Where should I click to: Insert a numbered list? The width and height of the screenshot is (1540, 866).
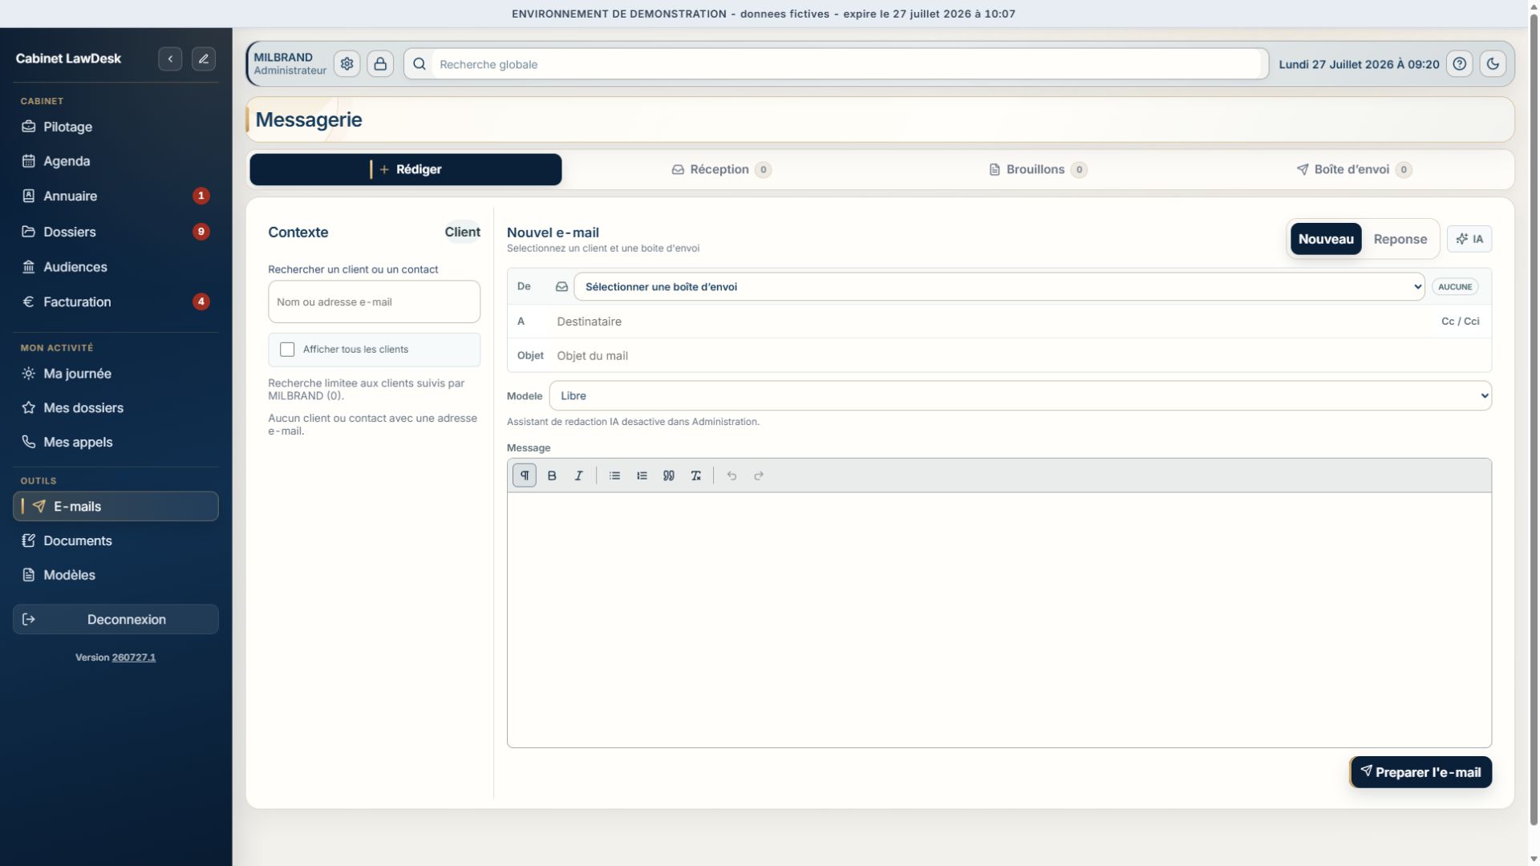(642, 475)
